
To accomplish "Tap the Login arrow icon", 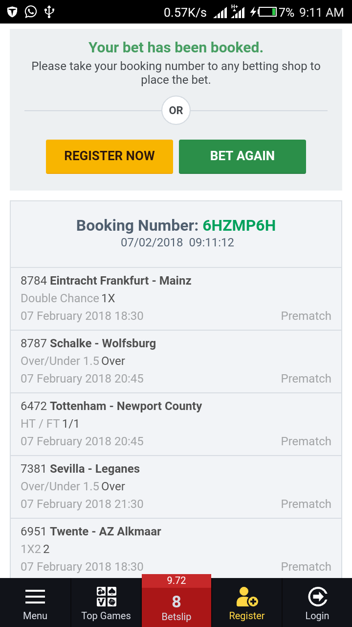I will pyautogui.click(x=317, y=597).
